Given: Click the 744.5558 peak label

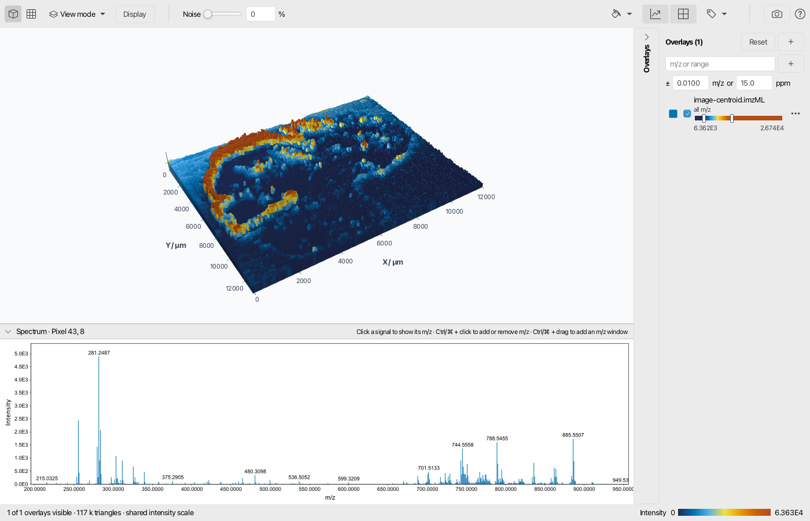Looking at the screenshot, I should pos(463,445).
